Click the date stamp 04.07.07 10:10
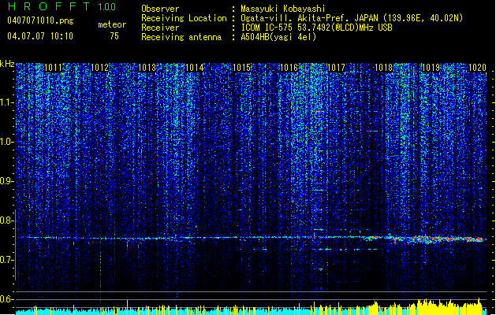 pyautogui.click(x=40, y=36)
